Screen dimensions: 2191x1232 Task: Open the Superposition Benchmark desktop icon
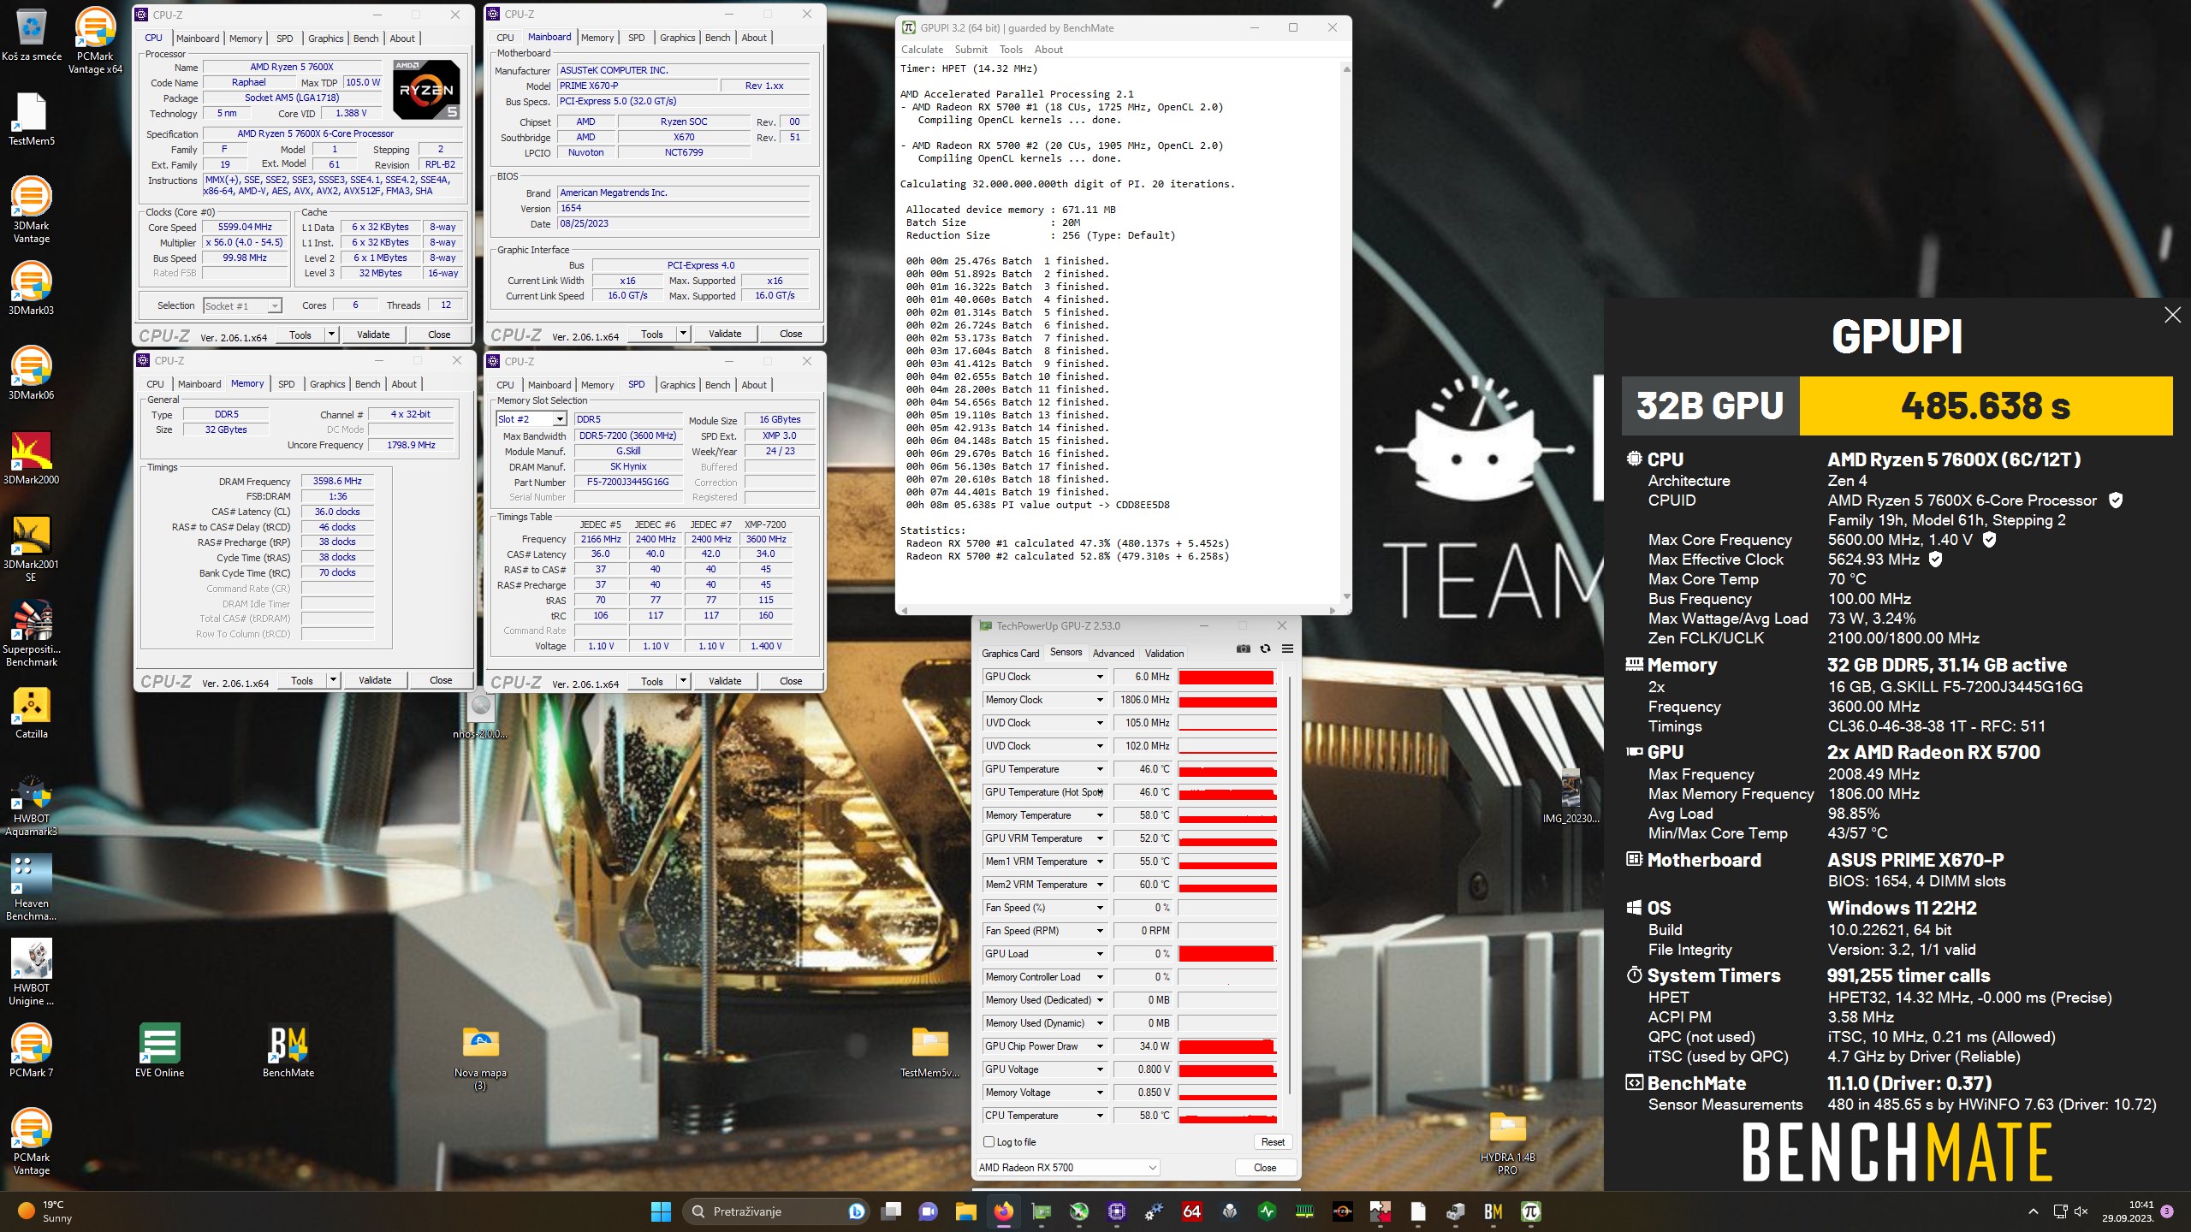point(31,633)
